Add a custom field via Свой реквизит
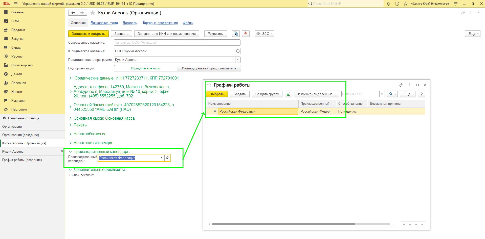 pos(81,175)
